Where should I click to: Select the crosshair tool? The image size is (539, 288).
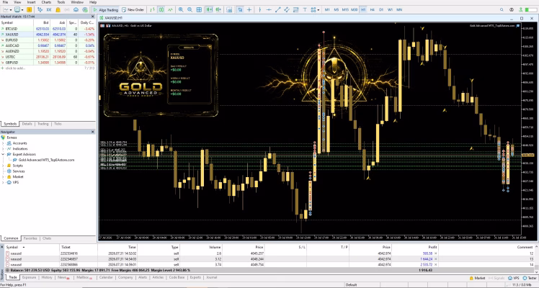[249, 9]
